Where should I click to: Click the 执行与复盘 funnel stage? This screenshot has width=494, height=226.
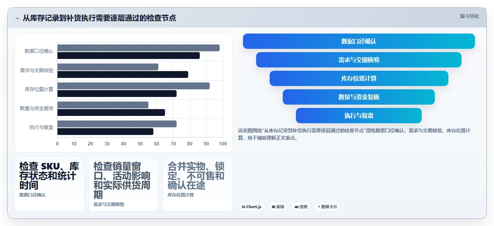coord(359,116)
